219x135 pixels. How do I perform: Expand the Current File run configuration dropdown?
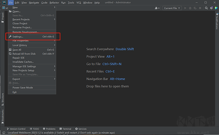click(172, 8)
